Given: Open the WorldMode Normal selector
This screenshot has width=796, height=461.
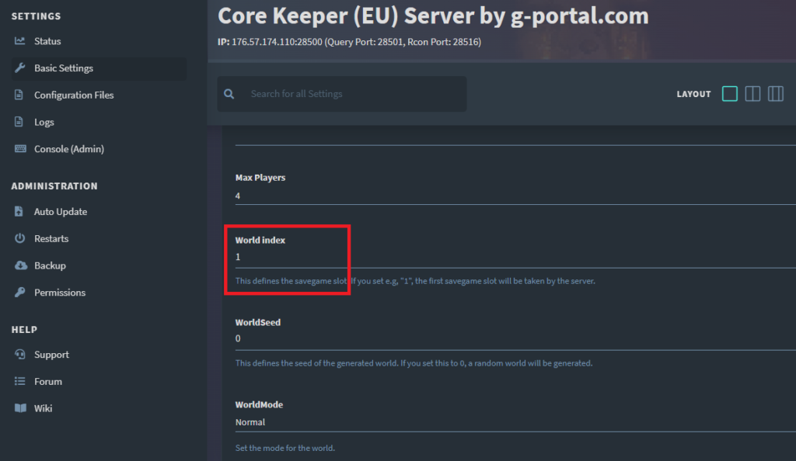Looking at the screenshot, I should (x=515, y=422).
